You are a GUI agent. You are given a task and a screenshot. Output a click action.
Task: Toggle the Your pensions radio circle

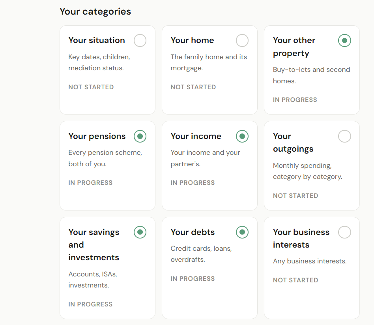point(140,136)
